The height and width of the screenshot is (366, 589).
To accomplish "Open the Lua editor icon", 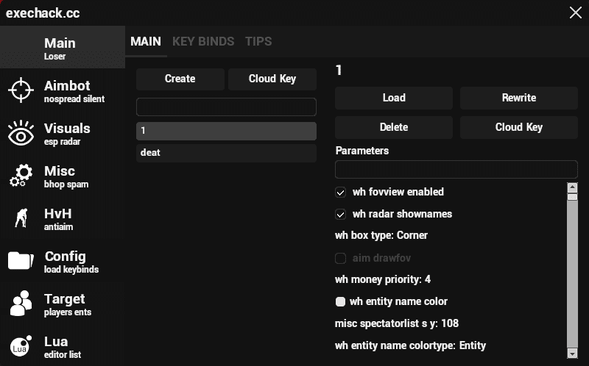I will [21, 346].
